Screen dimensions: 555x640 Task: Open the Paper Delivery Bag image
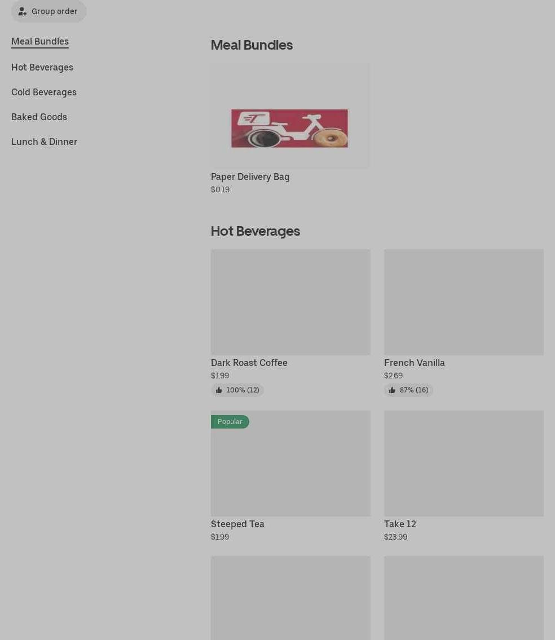pyautogui.click(x=290, y=116)
